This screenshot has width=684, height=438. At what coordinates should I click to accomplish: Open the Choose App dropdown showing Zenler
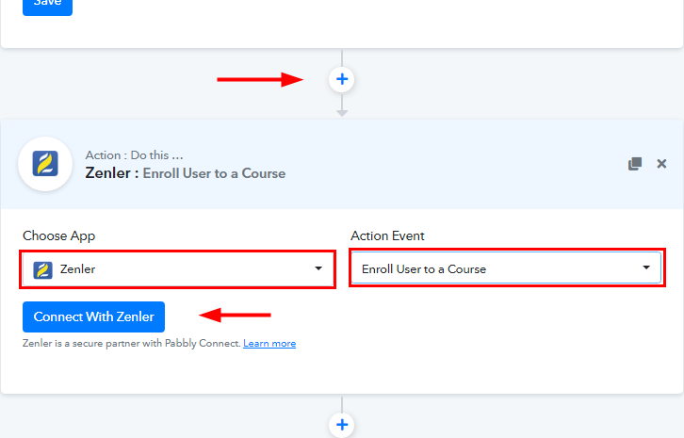pos(177,269)
